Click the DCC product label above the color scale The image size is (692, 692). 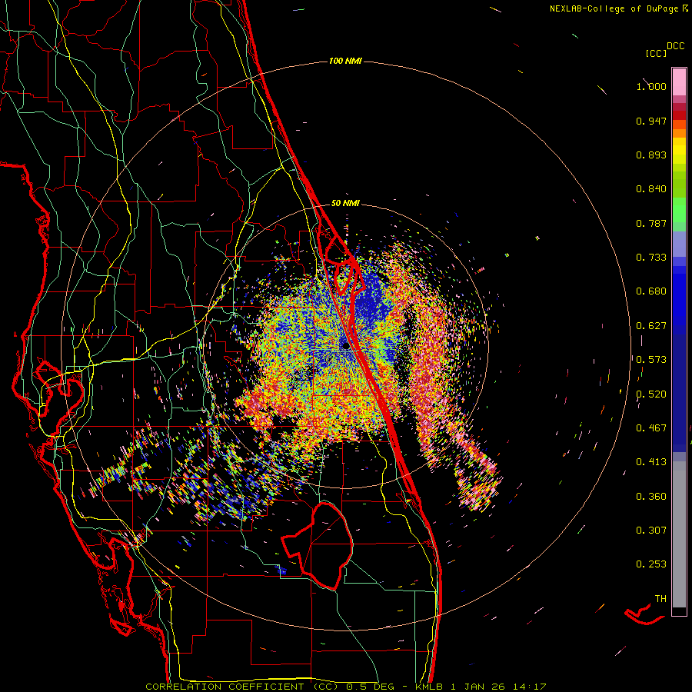(x=676, y=46)
